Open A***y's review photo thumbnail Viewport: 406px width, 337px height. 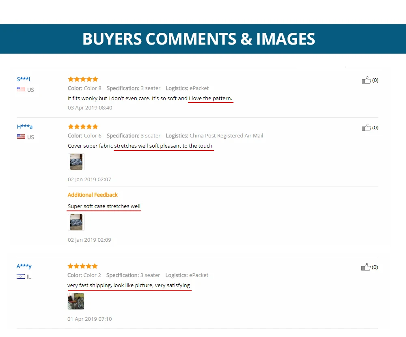(x=76, y=301)
